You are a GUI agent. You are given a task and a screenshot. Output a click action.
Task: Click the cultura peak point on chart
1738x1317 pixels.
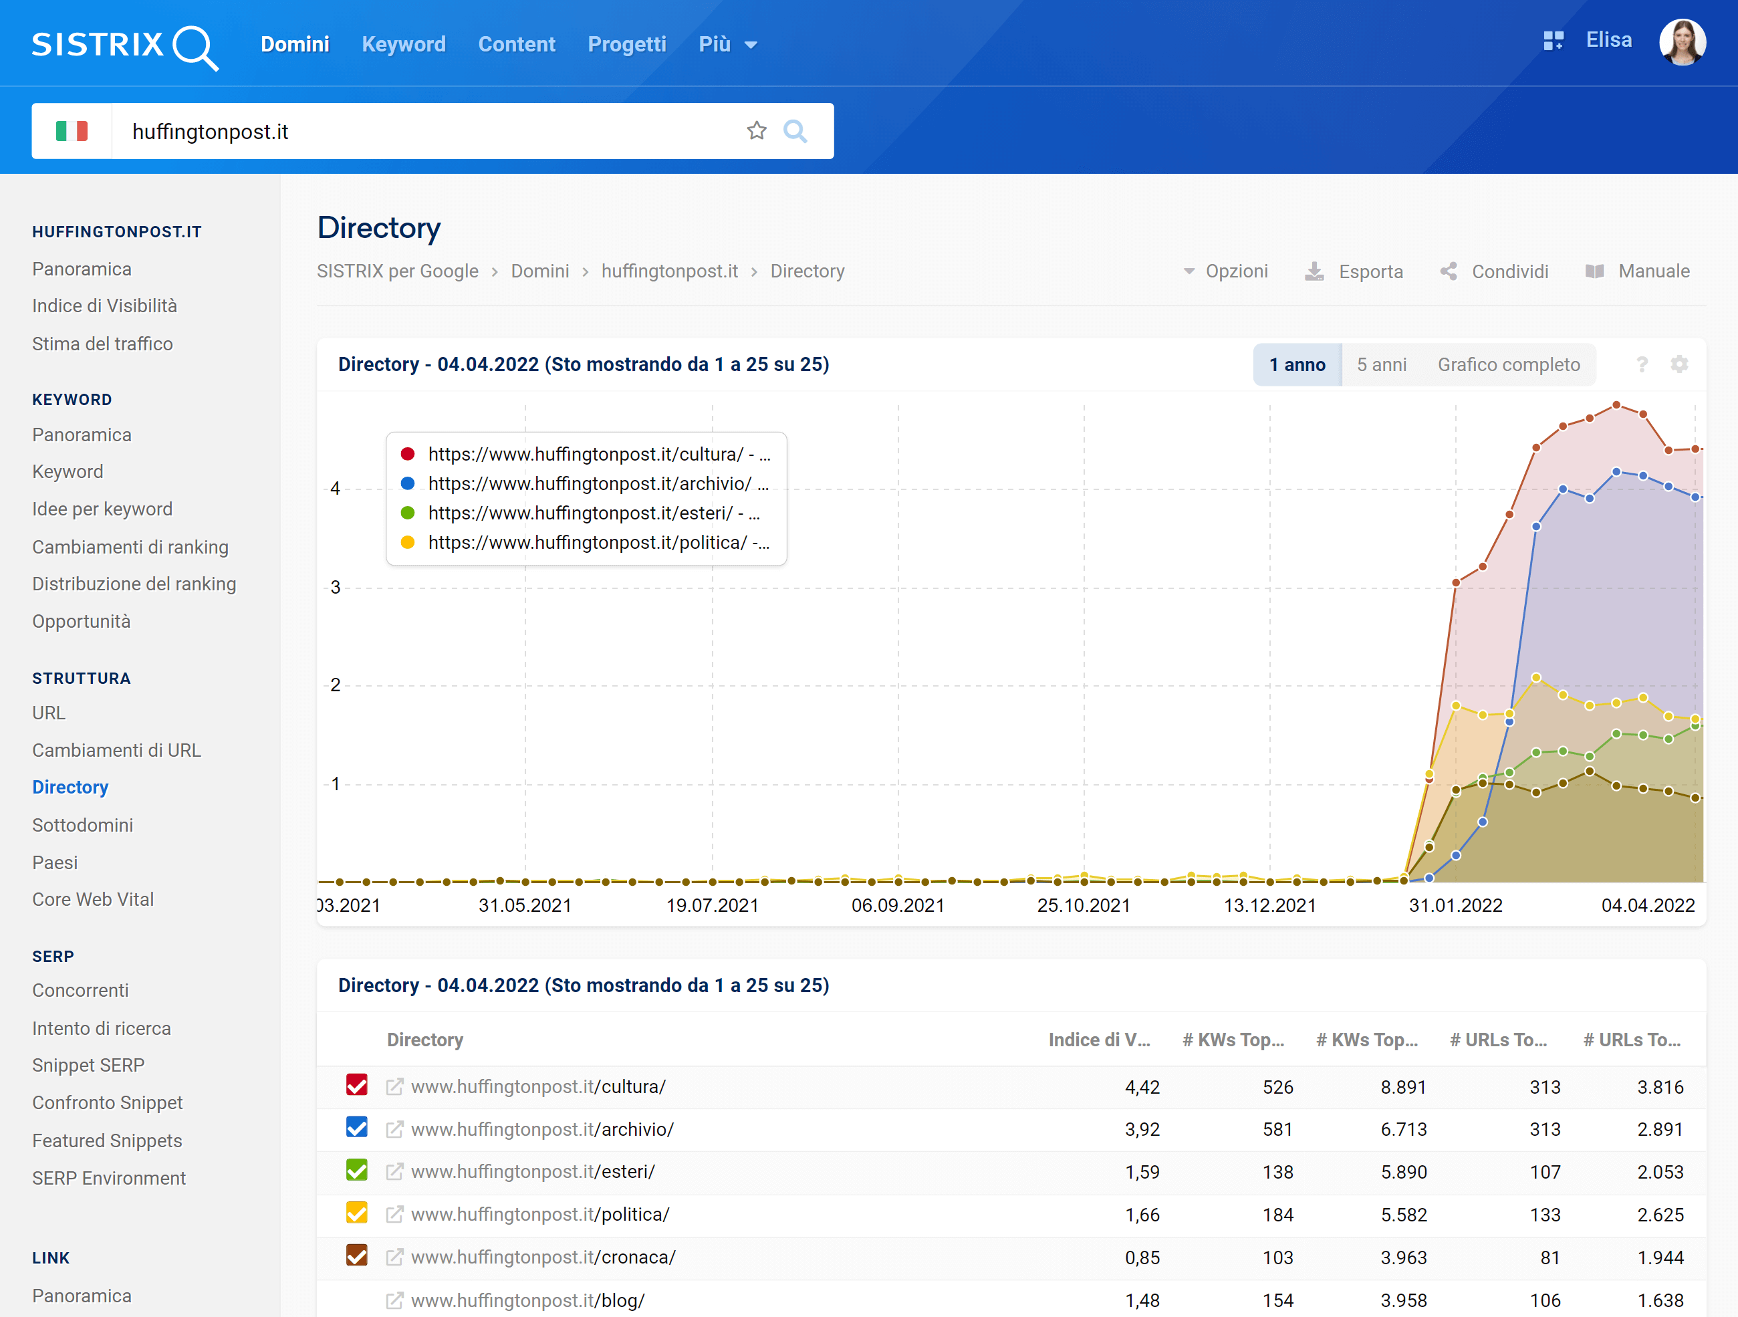point(1616,406)
